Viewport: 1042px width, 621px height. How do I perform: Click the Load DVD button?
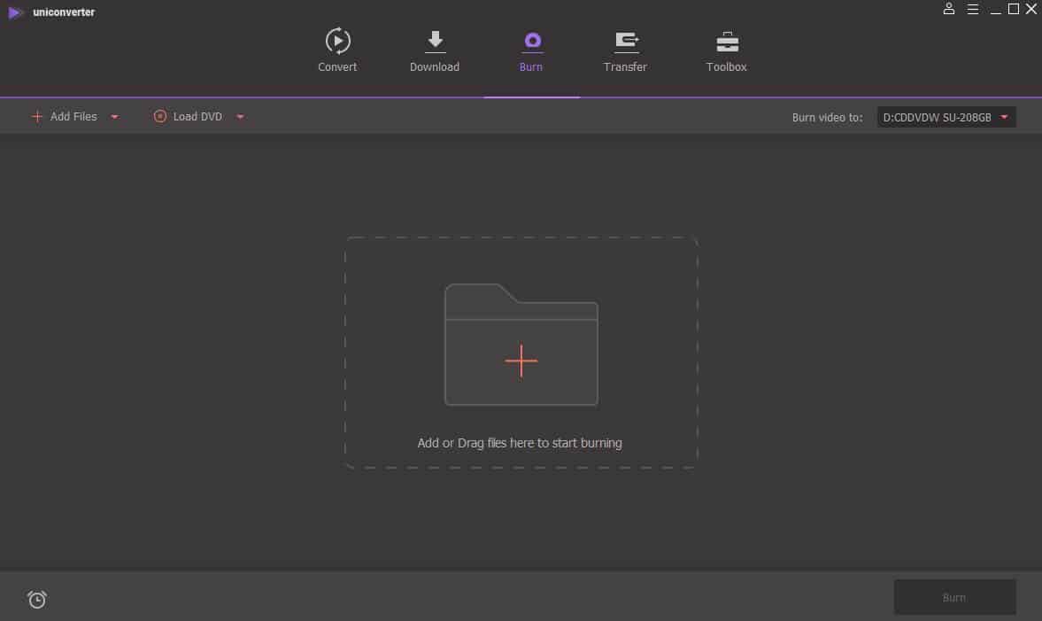[x=188, y=116]
